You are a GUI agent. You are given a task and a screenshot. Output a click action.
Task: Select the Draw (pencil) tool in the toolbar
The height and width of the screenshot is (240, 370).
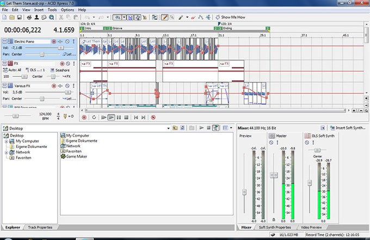[164, 17]
